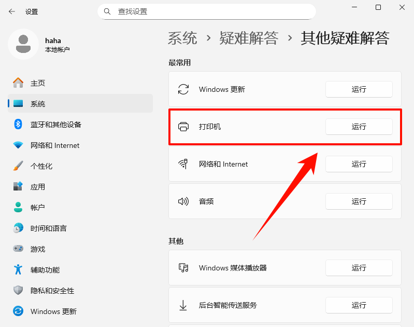Click the 音频 label text

(206, 201)
